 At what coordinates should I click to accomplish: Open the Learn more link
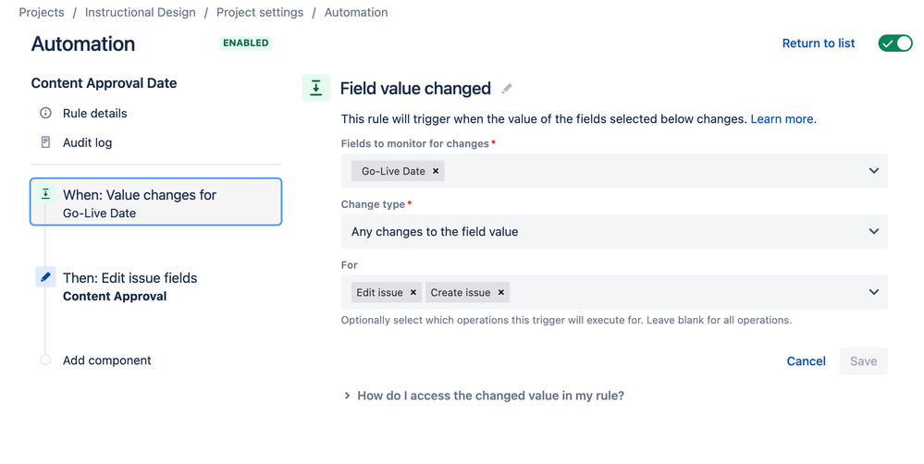tap(783, 119)
